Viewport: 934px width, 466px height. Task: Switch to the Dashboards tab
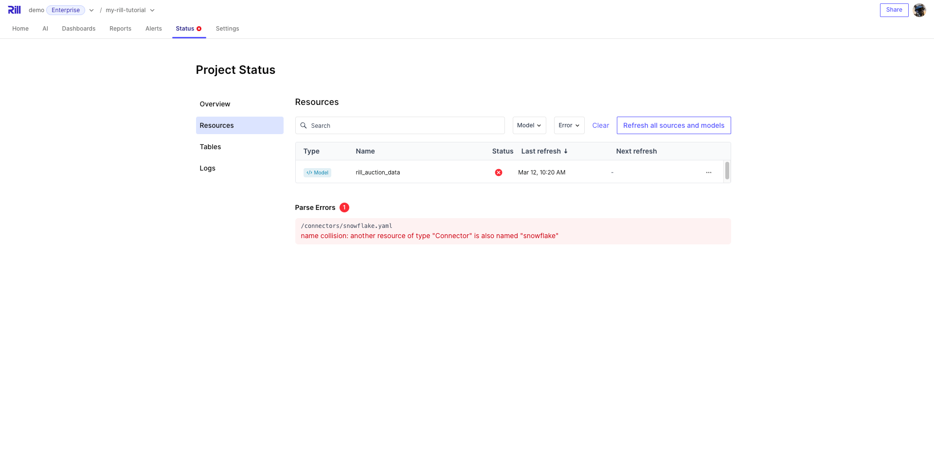coord(79,29)
